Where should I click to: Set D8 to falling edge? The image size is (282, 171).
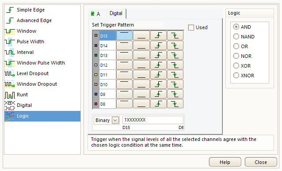point(175,104)
